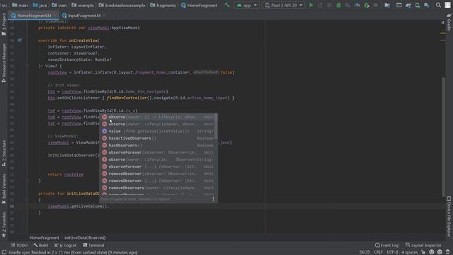Click the 56:35 cursor position in the status bar
Viewport: 453px width, 255px height.
(x=365, y=252)
